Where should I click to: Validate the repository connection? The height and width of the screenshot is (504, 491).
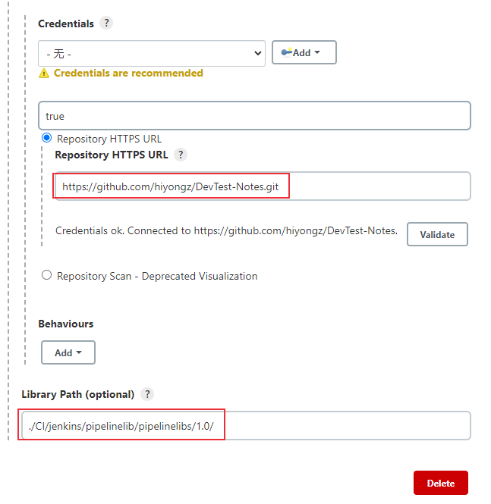pyautogui.click(x=437, y=234)
